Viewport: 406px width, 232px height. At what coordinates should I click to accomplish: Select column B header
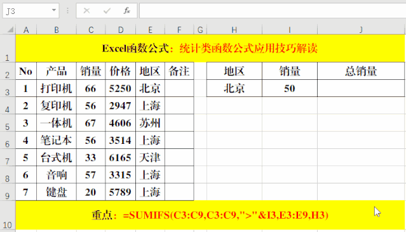[57, 30]
